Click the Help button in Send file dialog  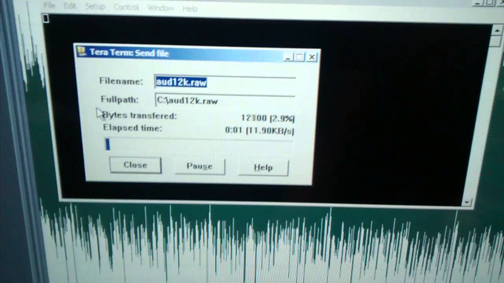pos(263,168)
